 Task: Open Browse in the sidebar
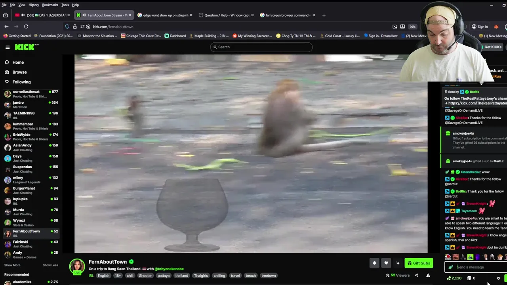pyautogui.click(x=19, y=72)
